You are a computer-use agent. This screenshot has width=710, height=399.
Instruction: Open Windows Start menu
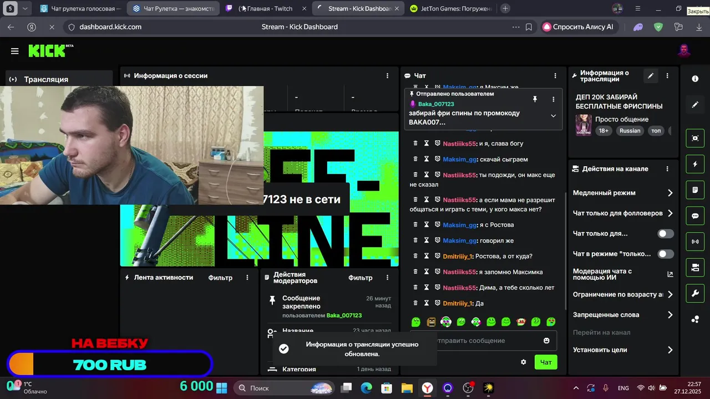(222, 388)
